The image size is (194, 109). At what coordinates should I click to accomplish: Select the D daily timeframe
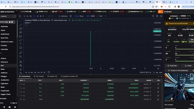pos(43,16)
